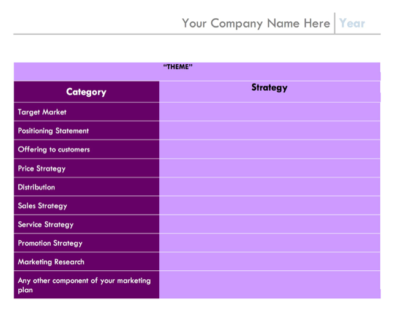Click the strategy cell beside Positioning Statement

[269, 130]
